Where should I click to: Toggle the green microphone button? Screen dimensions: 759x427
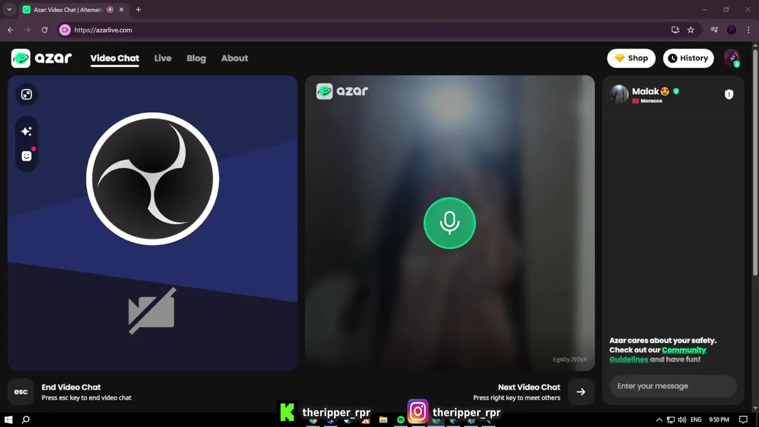coord(449,223)
